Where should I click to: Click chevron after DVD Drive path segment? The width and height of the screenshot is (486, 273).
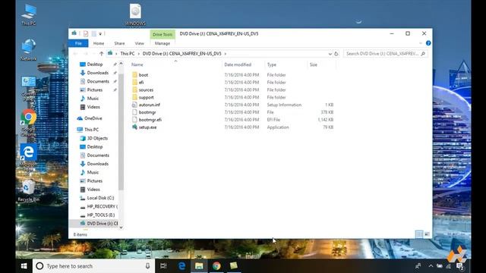[226, 54]
